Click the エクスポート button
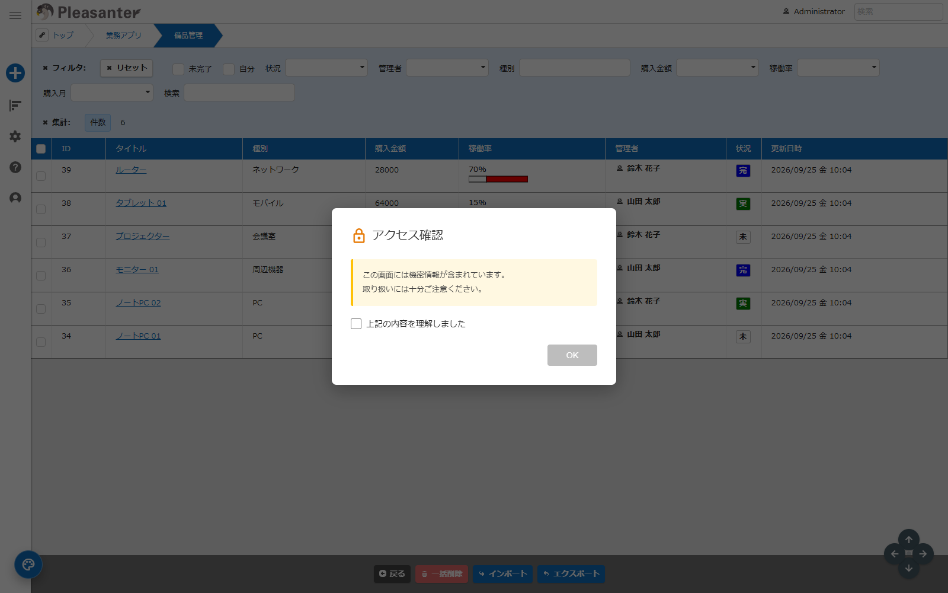 (x=571, y=574)
